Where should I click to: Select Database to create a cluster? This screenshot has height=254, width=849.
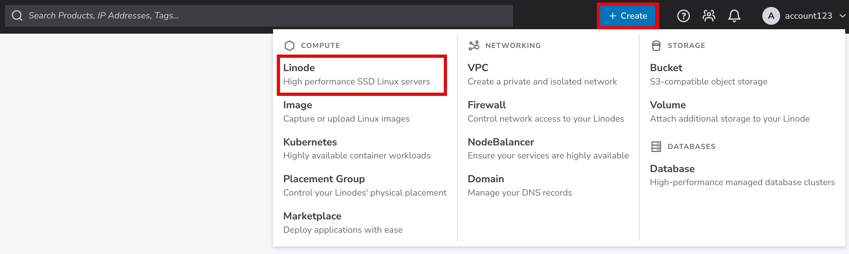[742, 175]
